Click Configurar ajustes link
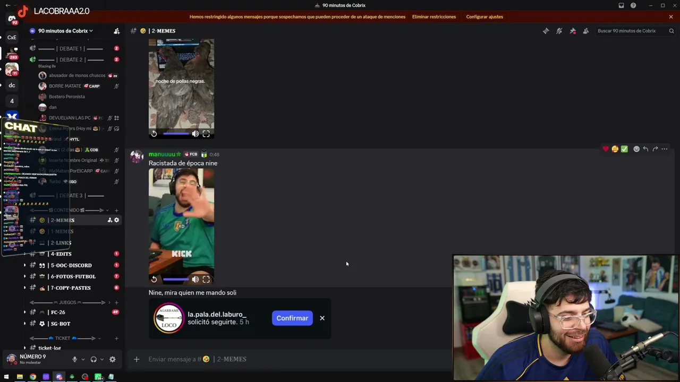The height and width of the screenshot is (382, 680). pos(484,17)
